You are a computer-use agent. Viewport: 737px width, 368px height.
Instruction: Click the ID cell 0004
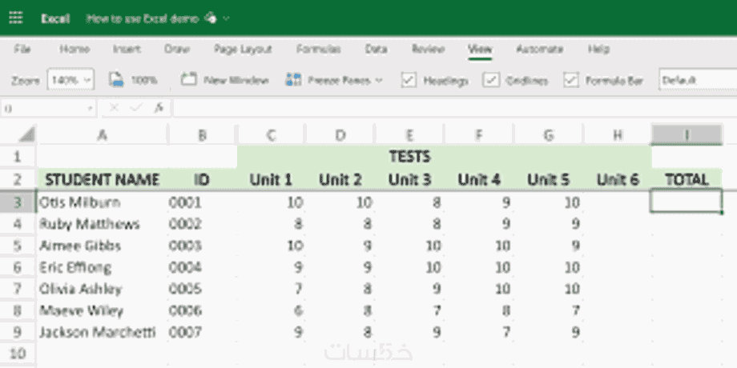[203, 267]
